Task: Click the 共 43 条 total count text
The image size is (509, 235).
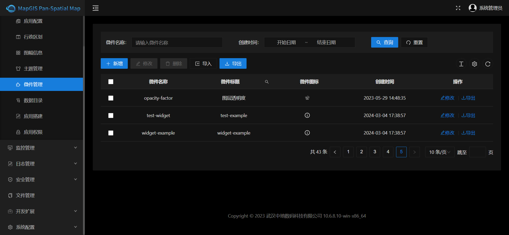Action: click(x=319, y=152)
